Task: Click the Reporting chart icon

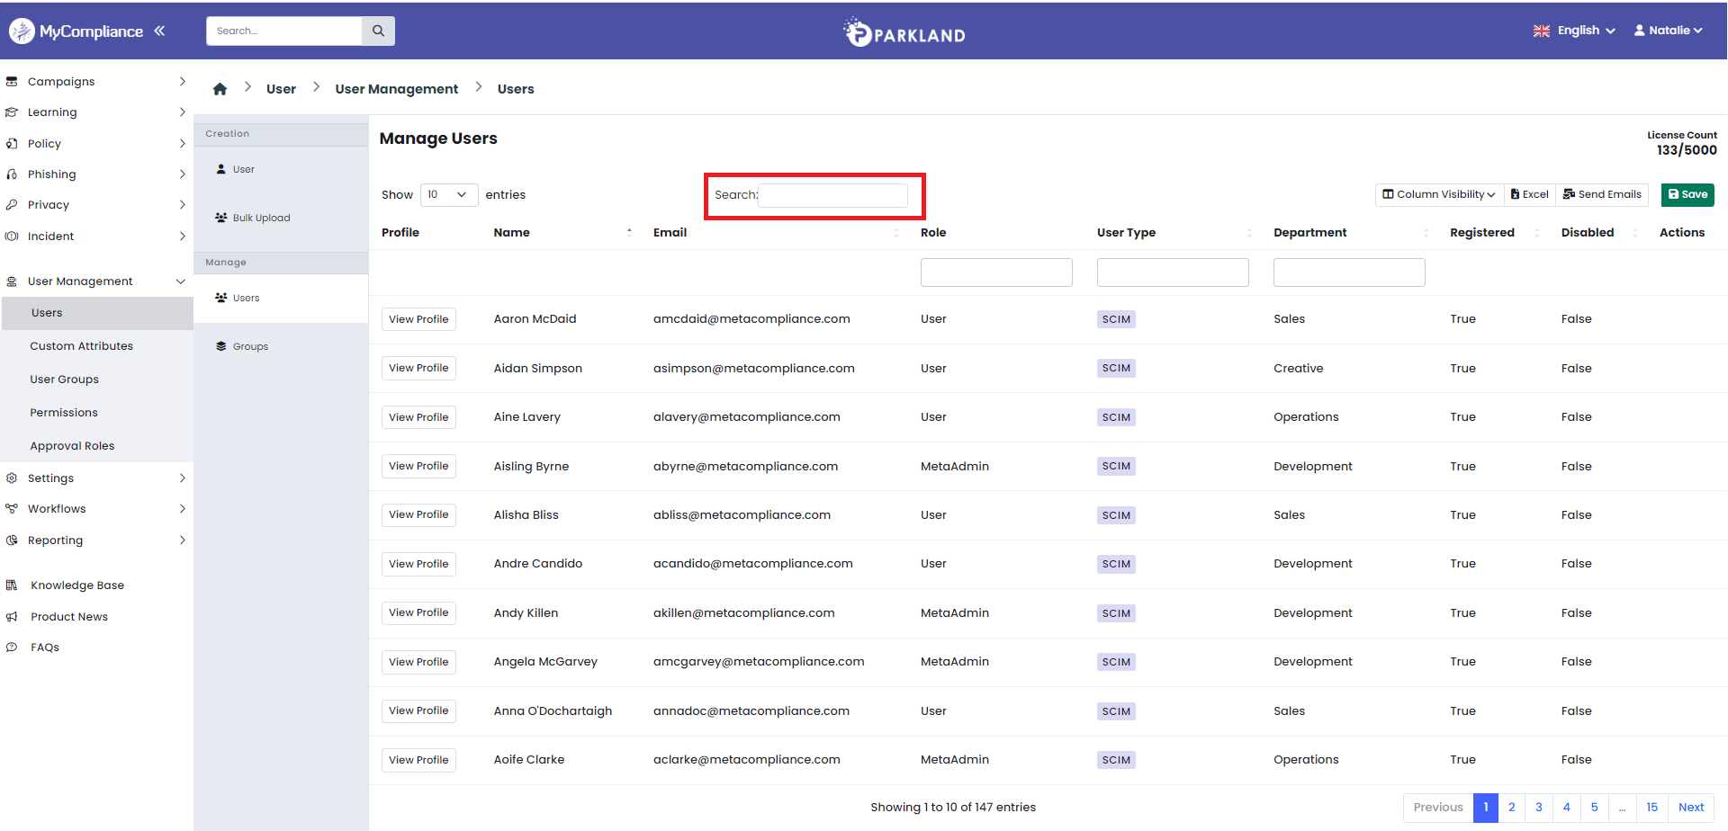Action: tap(12, 541)
